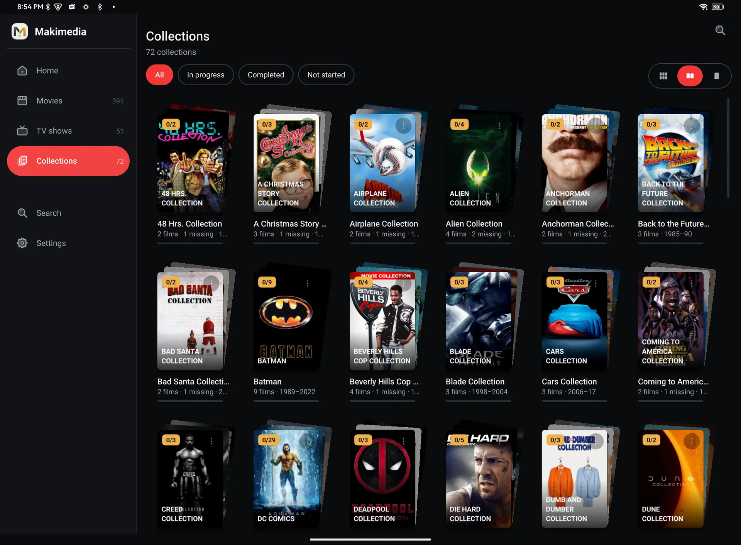741x545 pixels.
Task: Open the Anchorman Collection poster
Action: (x=575, y=163)
